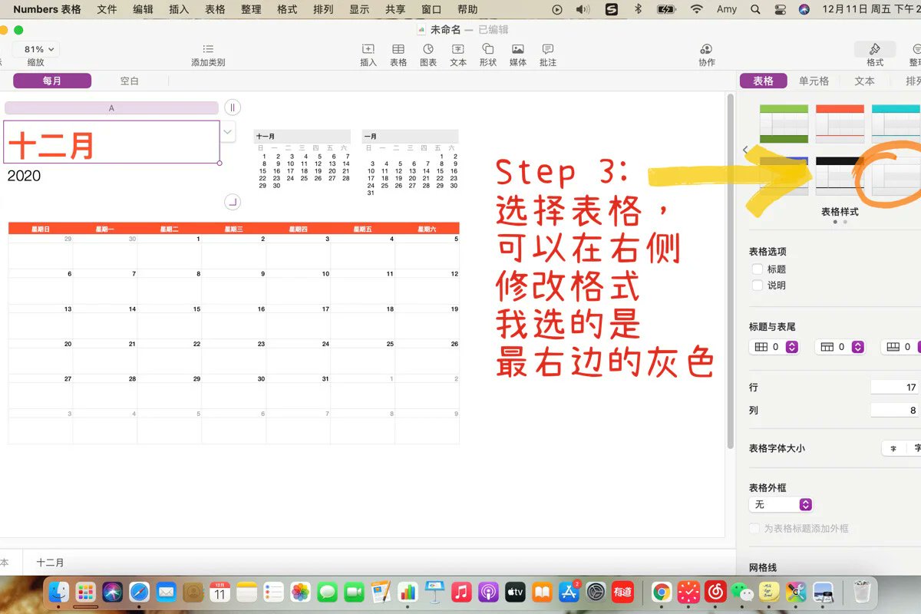Image resolution: width=921 pixels, height=614 pixels.
Task: Select the 文本 inspector tab
Action: point(864,81)
